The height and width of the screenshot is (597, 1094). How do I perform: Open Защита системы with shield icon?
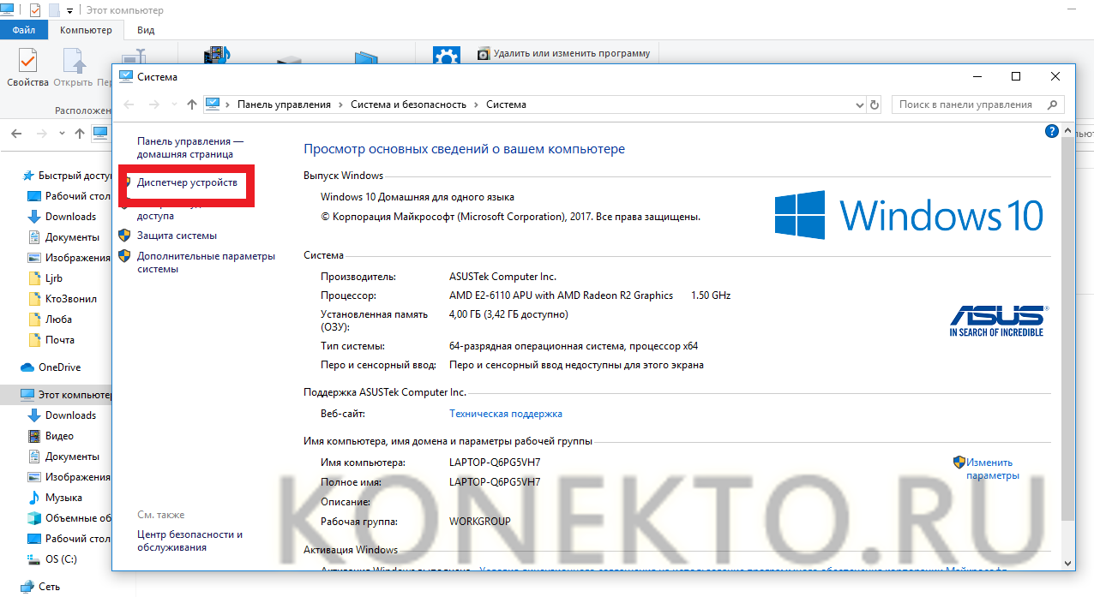point(177,236)
